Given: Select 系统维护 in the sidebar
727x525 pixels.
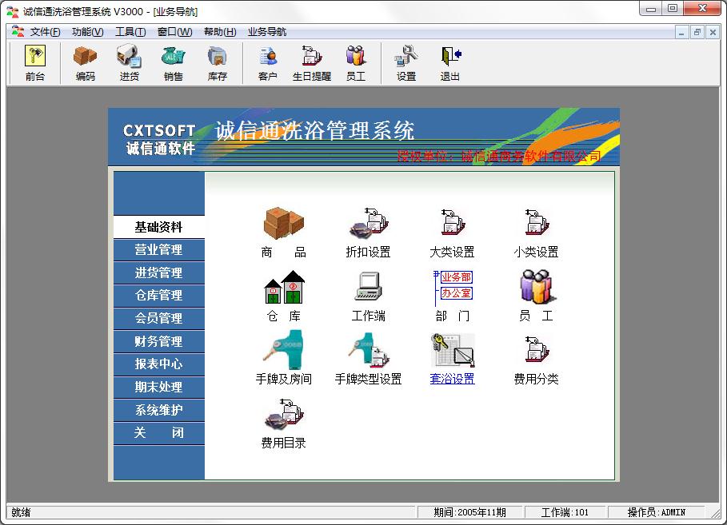Looking at the screenshot, I should [158, 410].
